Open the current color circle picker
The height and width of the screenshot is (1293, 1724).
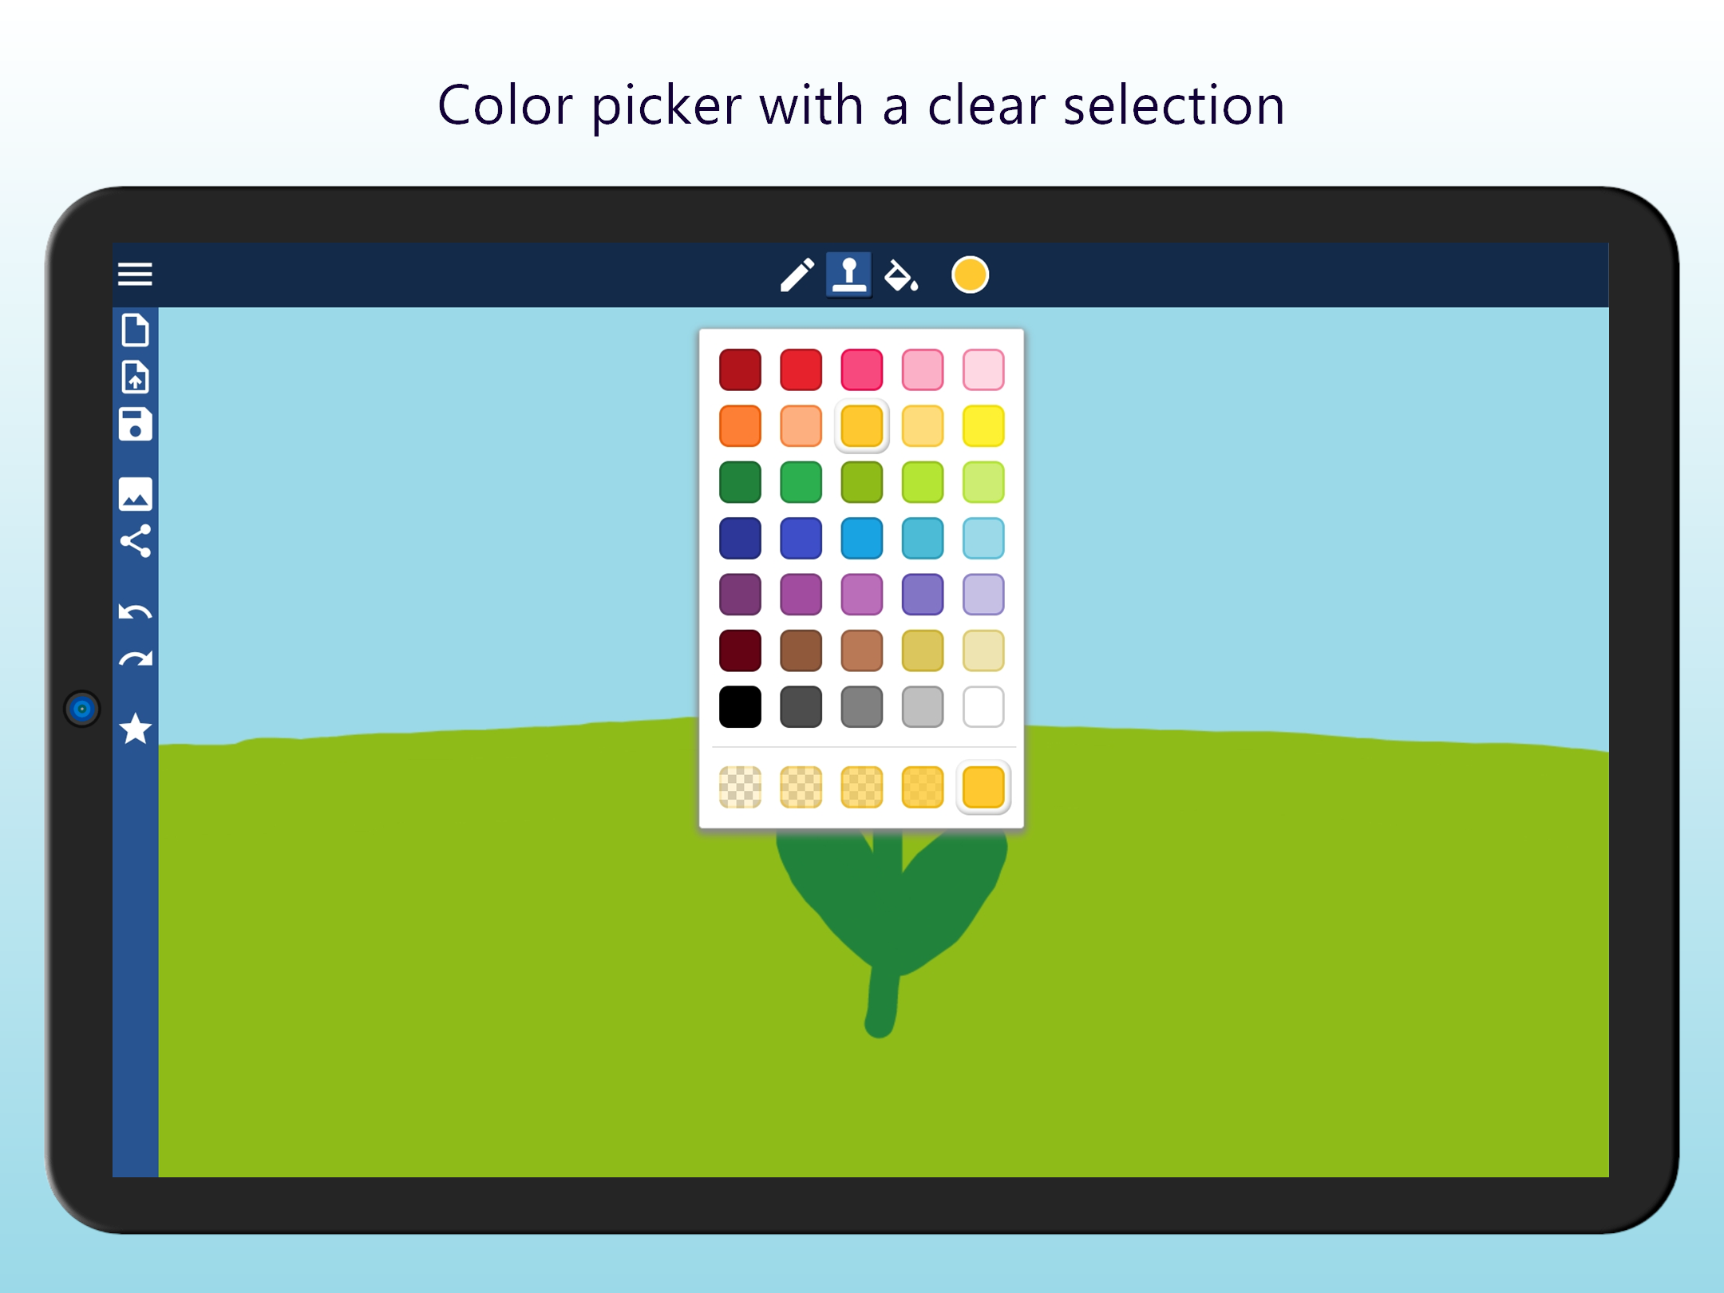[970, 275]
